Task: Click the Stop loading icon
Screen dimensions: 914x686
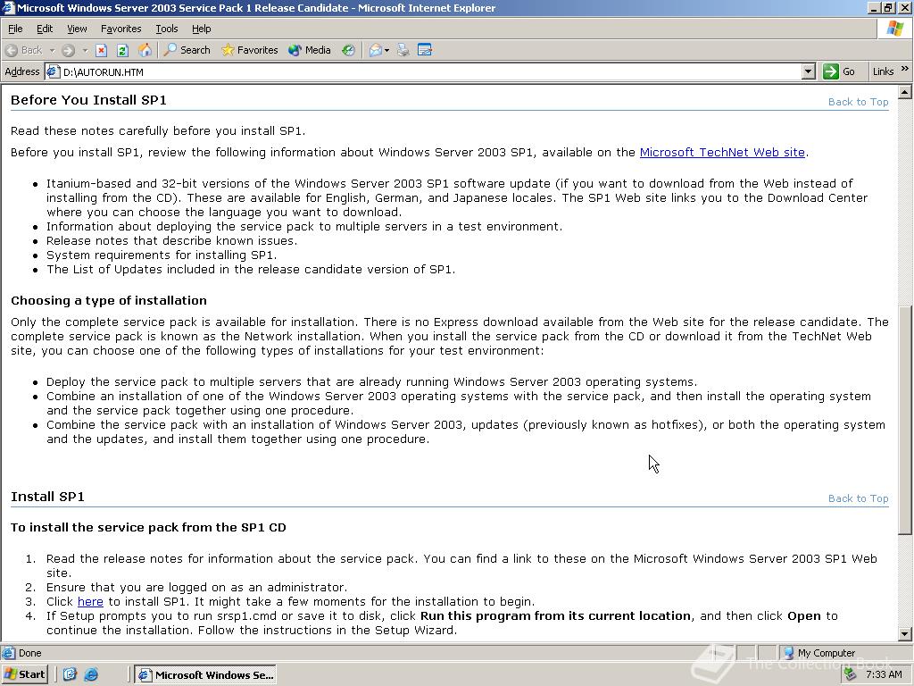Action: point(102,50)
